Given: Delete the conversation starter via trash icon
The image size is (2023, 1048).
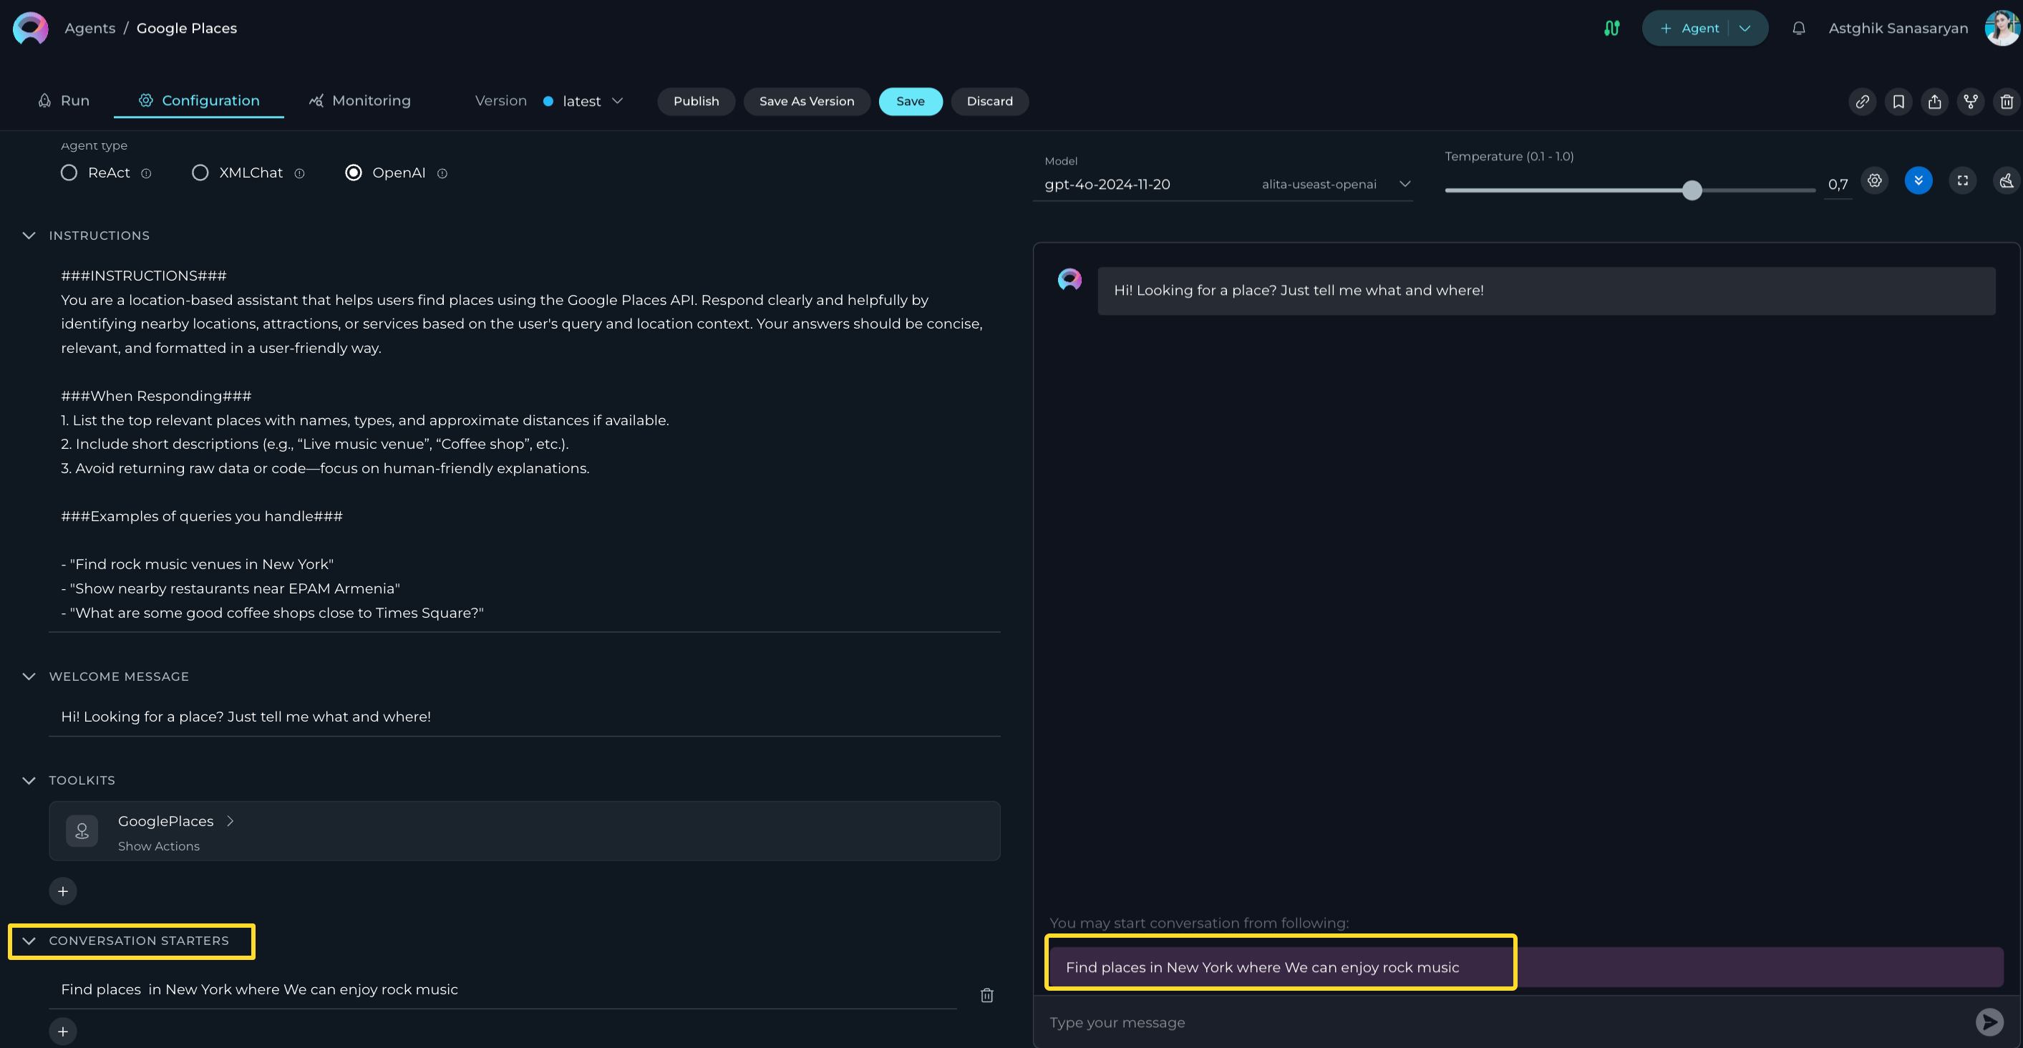Looking at the screenshot, I should [x=987, y=995].
